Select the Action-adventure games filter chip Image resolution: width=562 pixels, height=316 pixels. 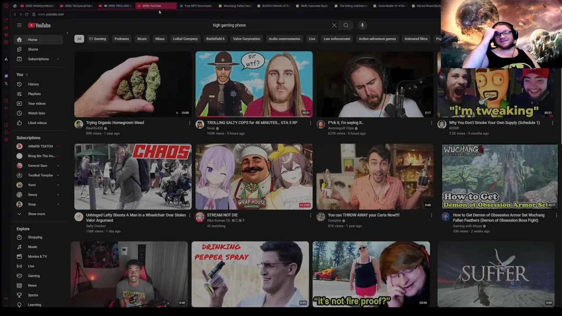coord(377,39)
